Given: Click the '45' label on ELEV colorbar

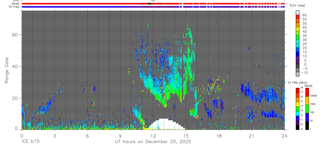Looking at the screenshot, I should (305, 27).
